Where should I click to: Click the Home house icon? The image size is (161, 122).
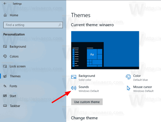pos(5,15)
